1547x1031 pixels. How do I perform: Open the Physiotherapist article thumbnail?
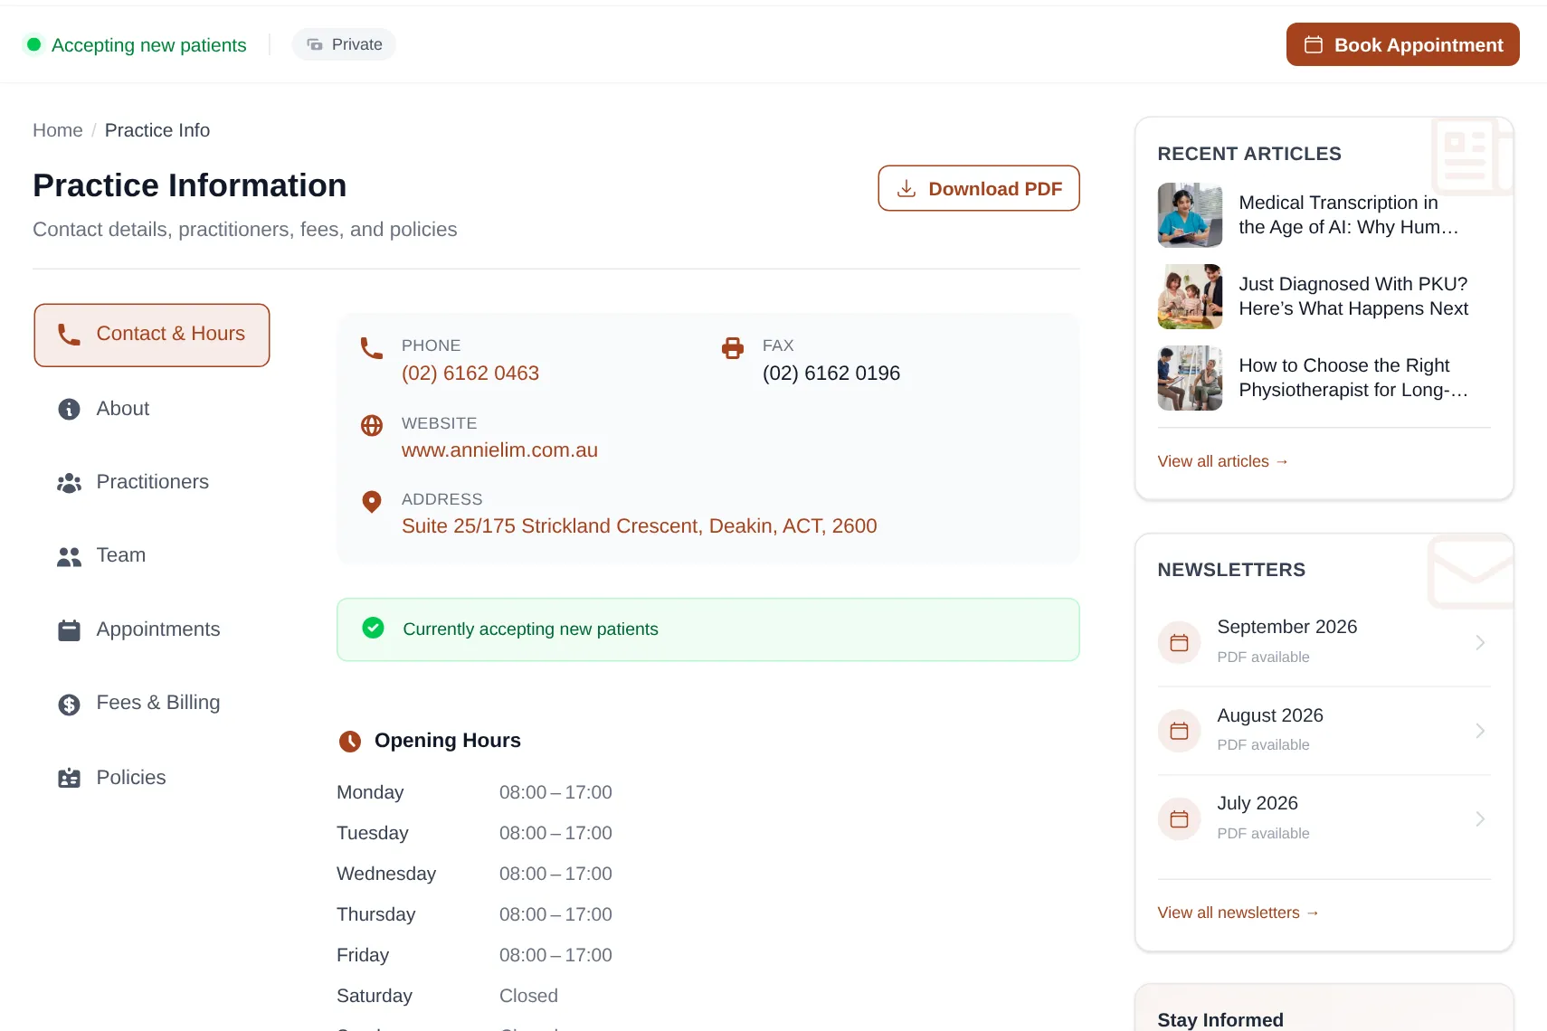point(1190,378)
